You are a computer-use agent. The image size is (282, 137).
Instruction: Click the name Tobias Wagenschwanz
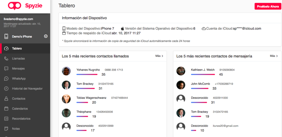coord(91,98)
